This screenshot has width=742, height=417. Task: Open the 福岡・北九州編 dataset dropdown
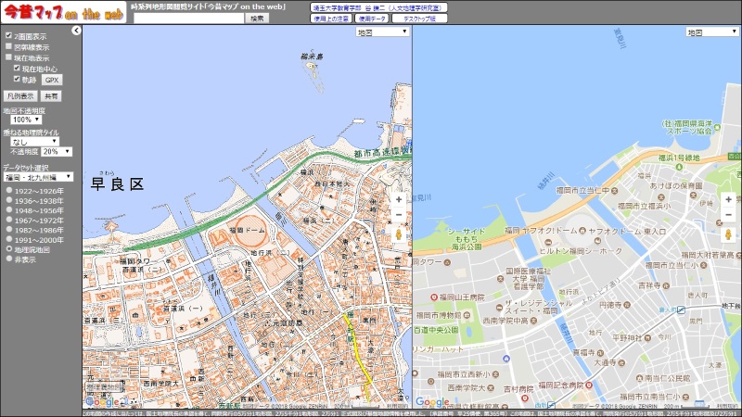point(37,176)
